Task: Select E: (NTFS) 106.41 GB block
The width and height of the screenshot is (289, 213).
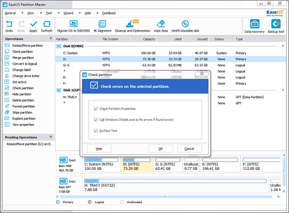Action: (220, 164)
